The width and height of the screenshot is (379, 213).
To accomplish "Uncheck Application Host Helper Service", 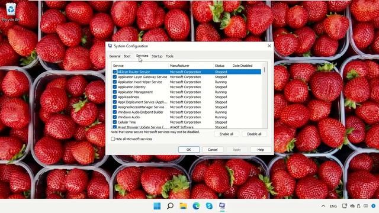I will pos(114,82).
